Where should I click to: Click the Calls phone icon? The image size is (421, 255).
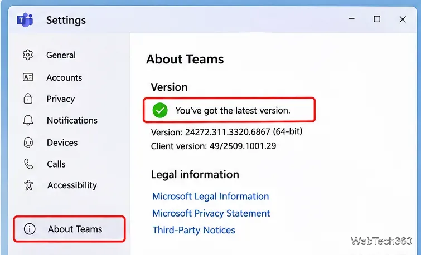28,164
